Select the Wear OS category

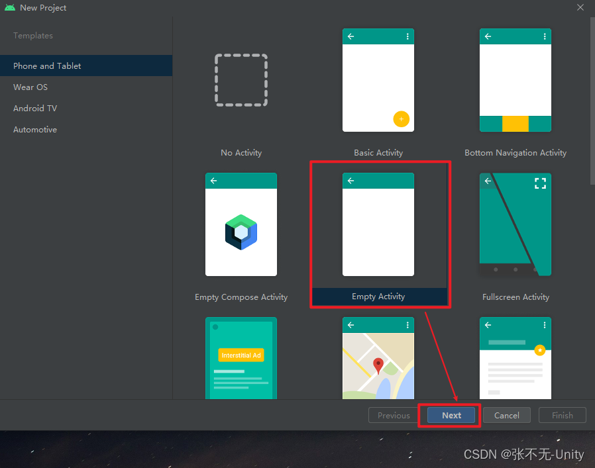86,87
